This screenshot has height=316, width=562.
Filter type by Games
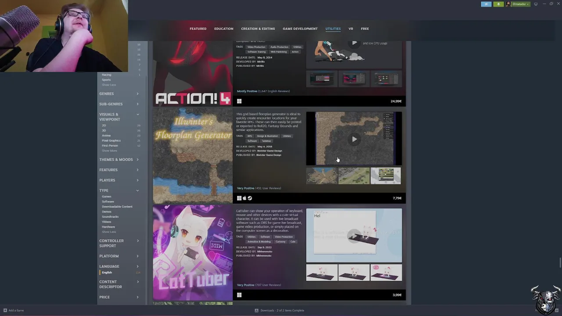[x=107, y=197]
